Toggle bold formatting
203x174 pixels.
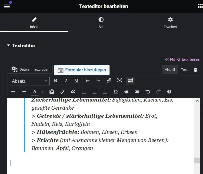tap(55, 81)
